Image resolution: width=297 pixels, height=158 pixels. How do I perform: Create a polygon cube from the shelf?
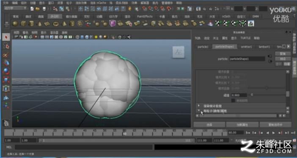click(x=23, y=24)
